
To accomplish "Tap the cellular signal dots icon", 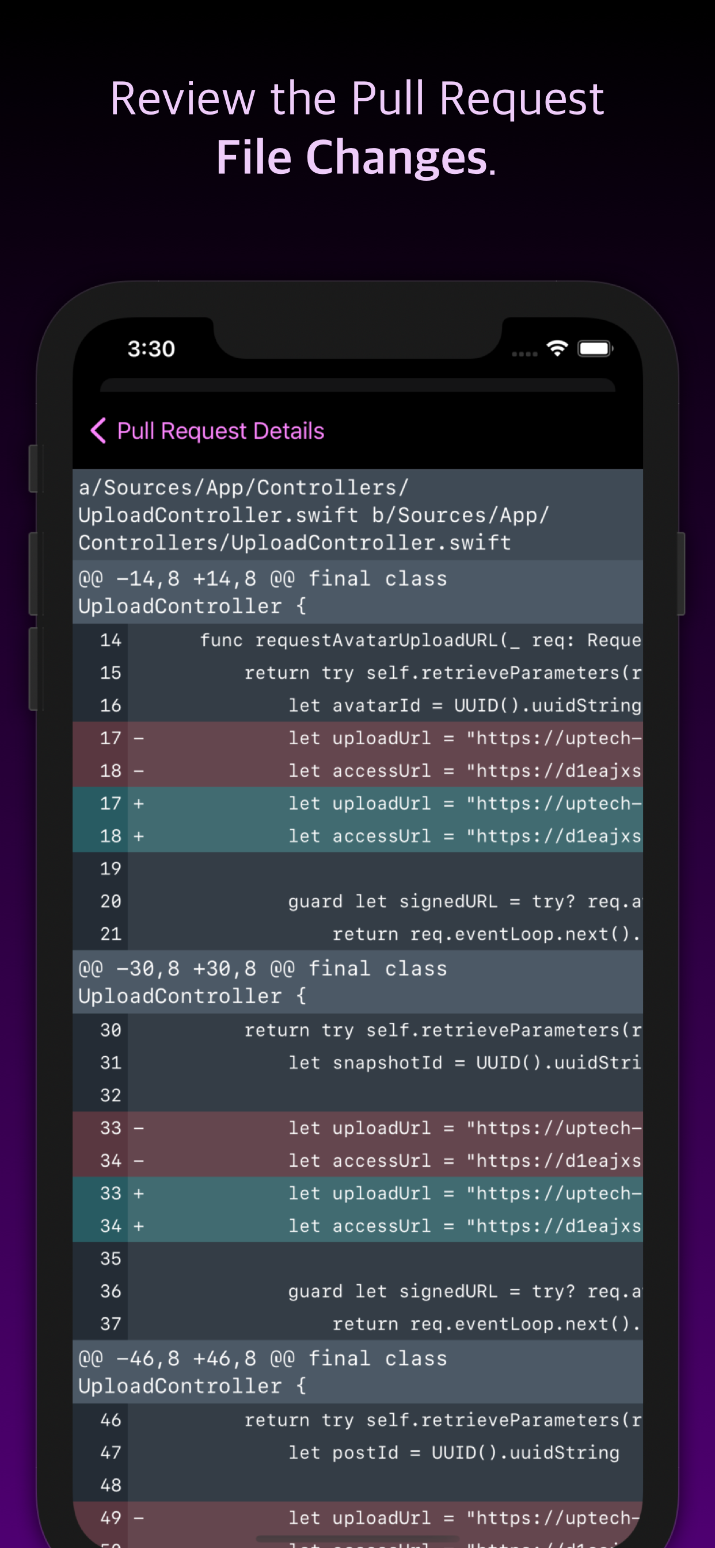I will 524,354.
